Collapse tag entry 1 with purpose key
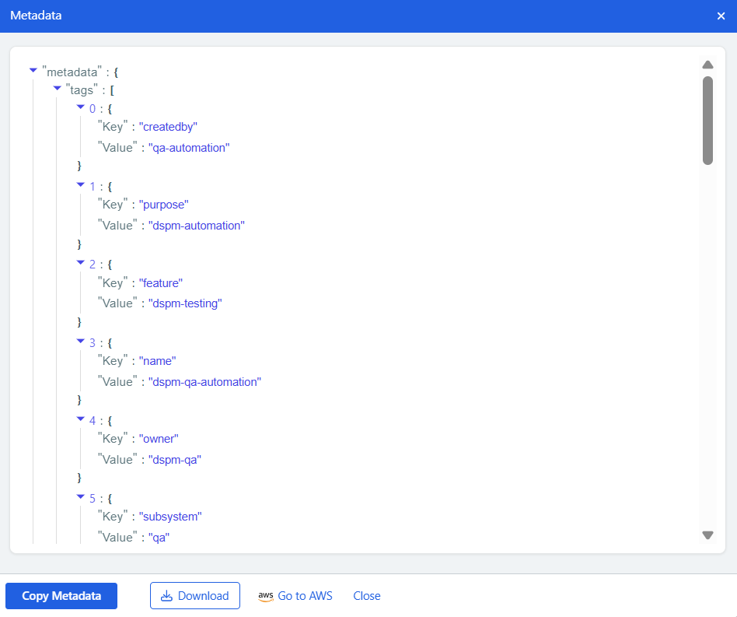737x617 pixels. point(81,185)
